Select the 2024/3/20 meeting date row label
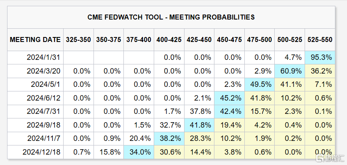The height and width of the screenshot is (165, 347). pyautogui.click(x=43, y=71)
